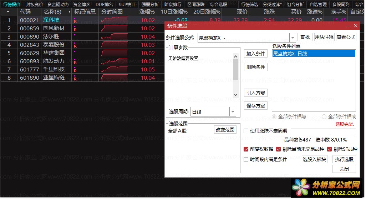Select the 资金博弈 tab
Image resolution: width=366 pixels, height=199 pixels.
[x=81, y=4]
